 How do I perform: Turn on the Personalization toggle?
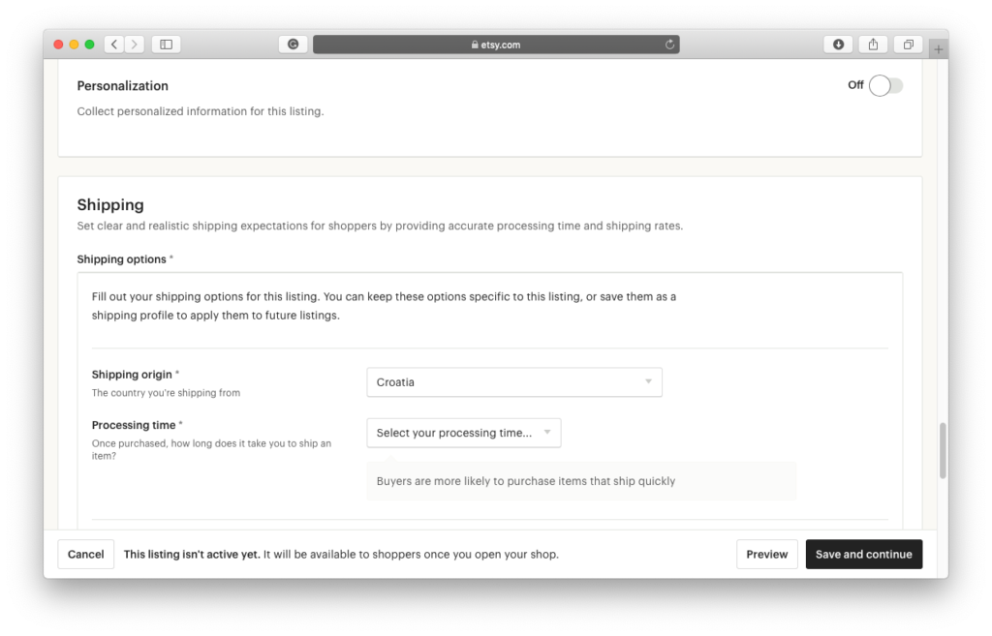(884, 85)
